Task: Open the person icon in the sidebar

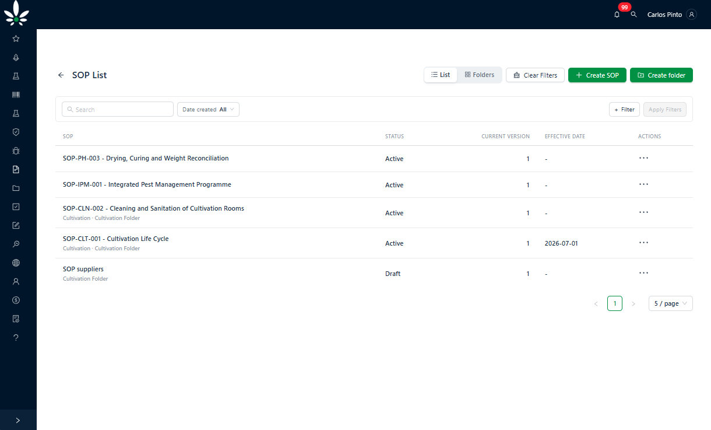Action: point(16,281)
